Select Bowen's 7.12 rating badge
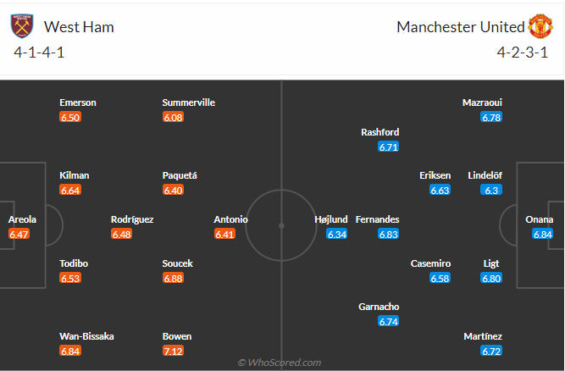Screen dimensions: 565x371 pos(174,351)
